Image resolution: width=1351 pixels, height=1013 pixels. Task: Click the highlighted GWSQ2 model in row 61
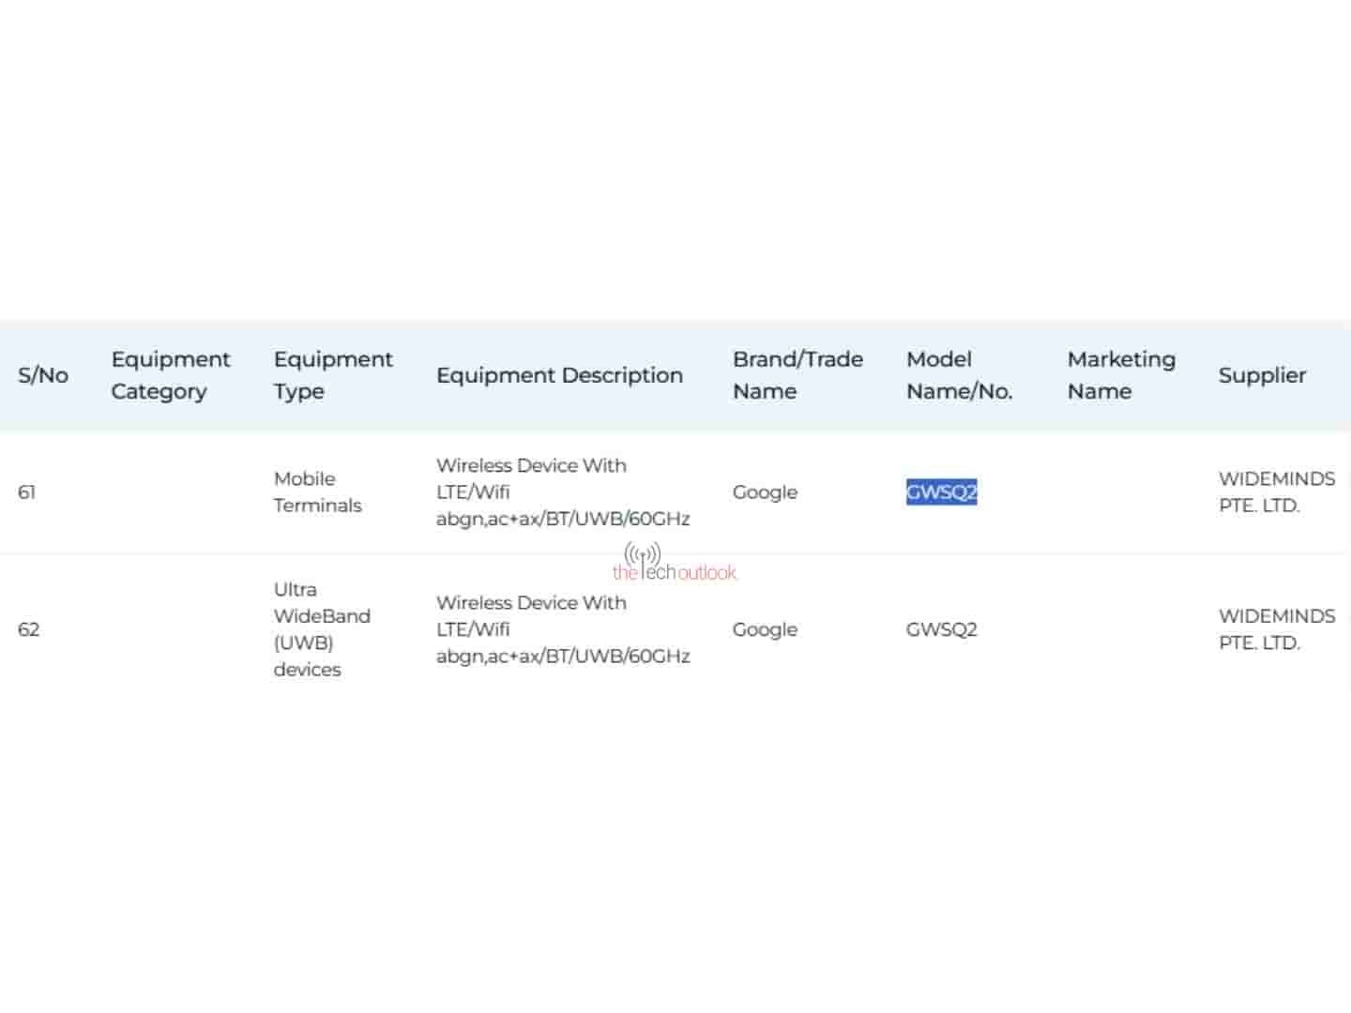point(941,492)
